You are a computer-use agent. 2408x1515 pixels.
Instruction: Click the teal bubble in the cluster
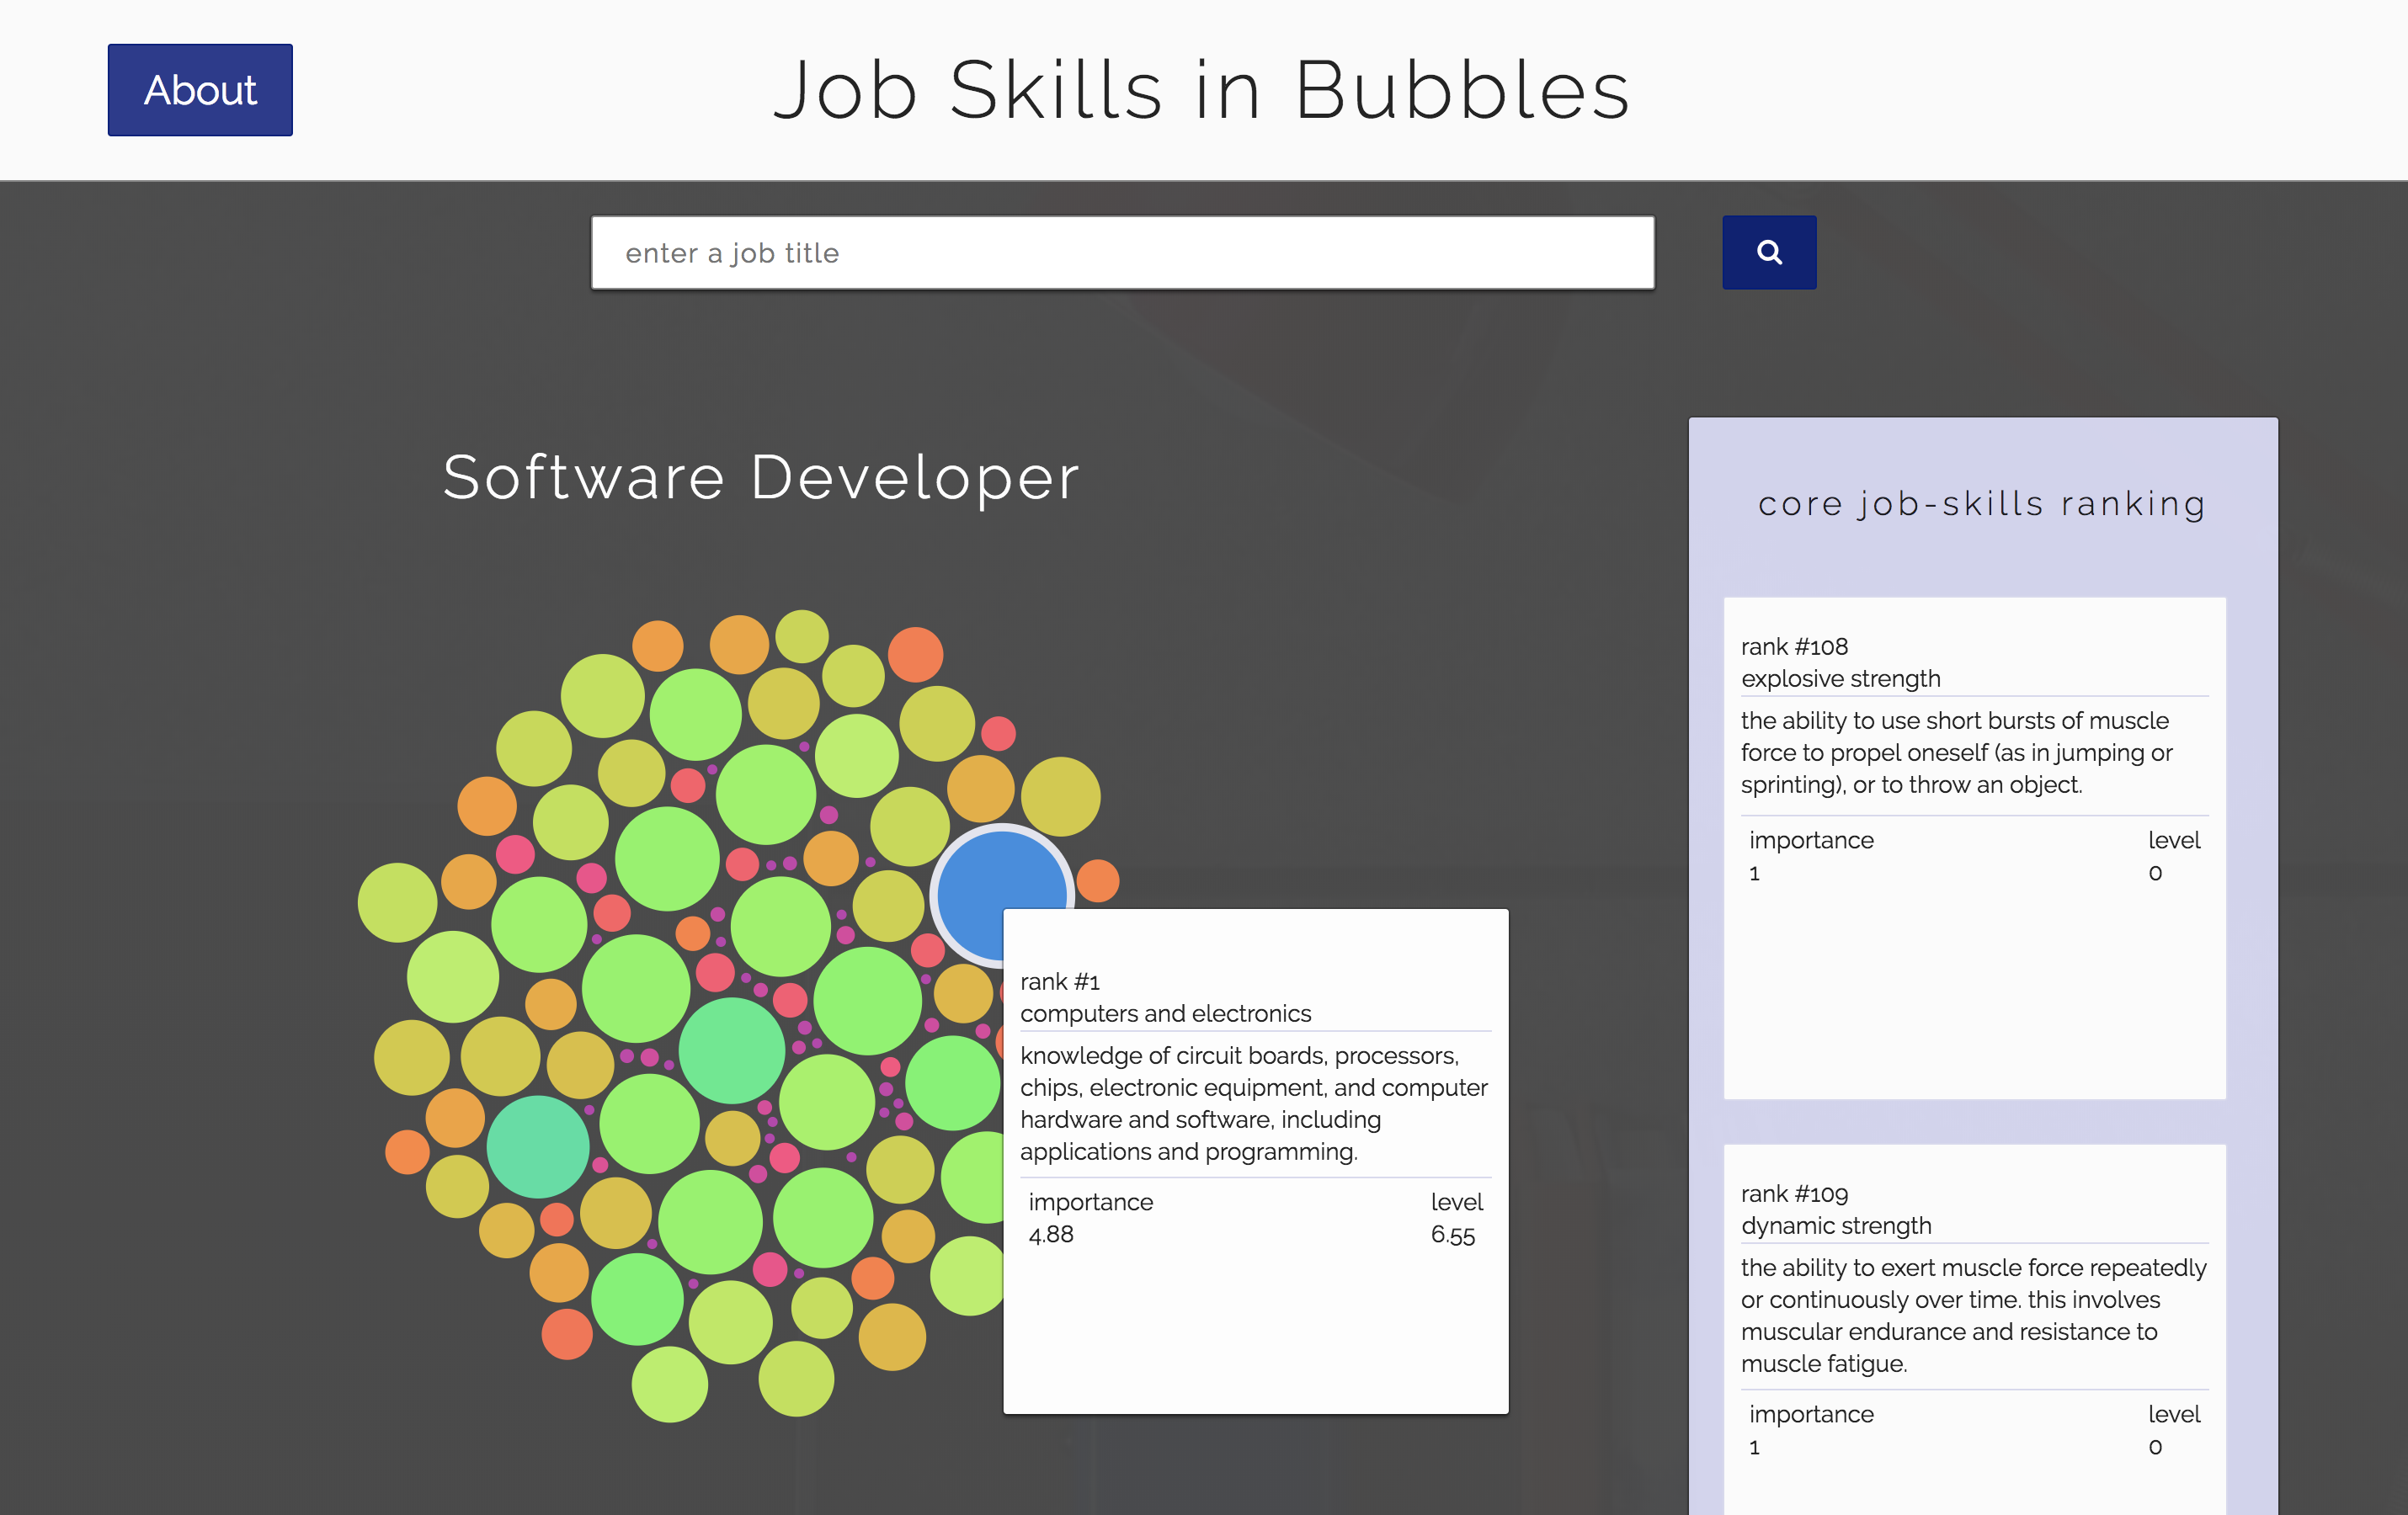[538, 1146]
